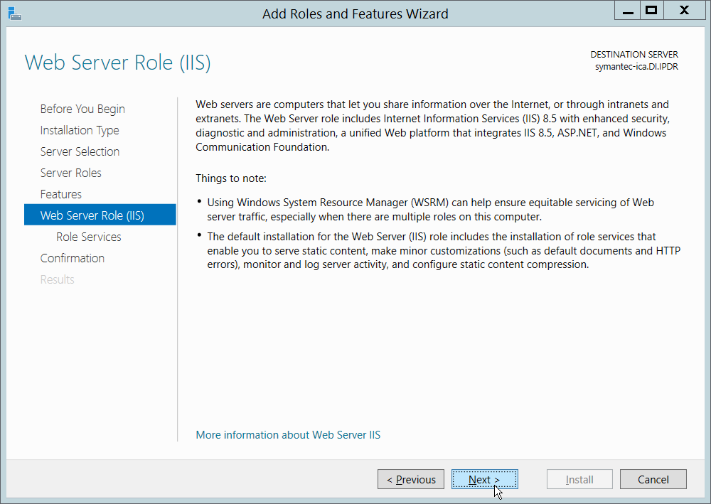
Task: Open the Role Services sub-step
Action: (x=89, y=237)
